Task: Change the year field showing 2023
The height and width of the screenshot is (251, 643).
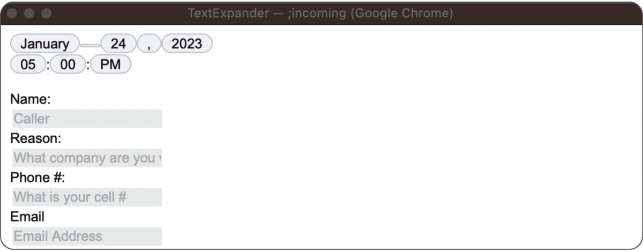Action: [187, 43]
